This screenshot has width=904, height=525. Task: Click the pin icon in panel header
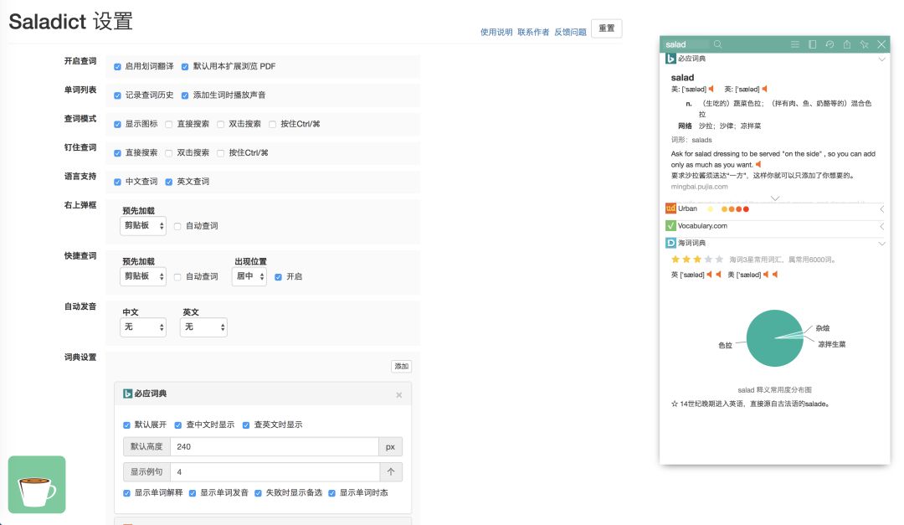864,44
